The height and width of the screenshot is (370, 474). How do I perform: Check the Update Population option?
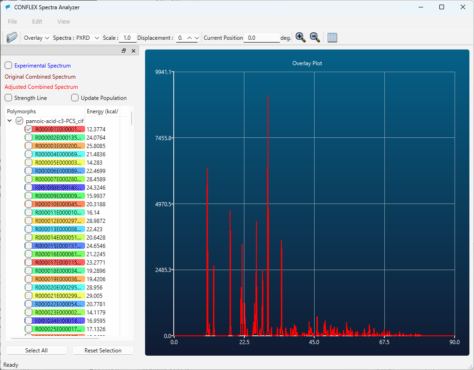pos(75,98)
